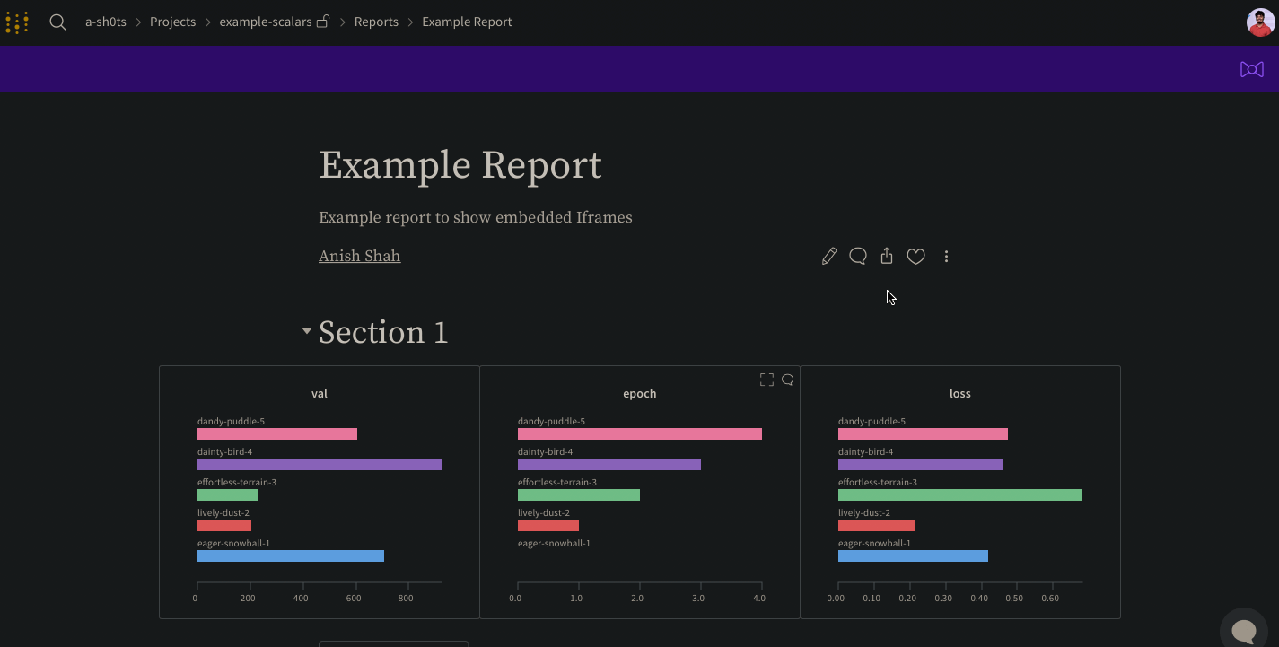Image resolution: width=1279 pixels, height=647 pixels.
Task: Edit the report with the pencil icon
Action: 828,256
